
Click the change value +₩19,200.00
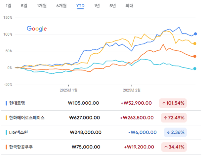139,147
